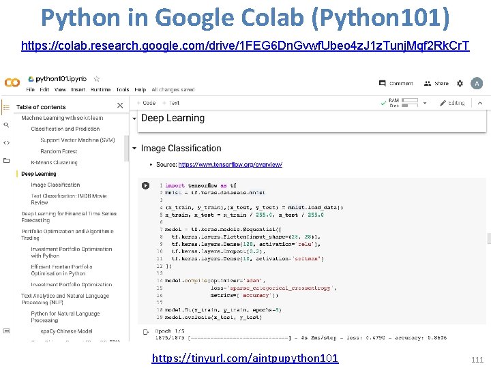Open the code snippets sidebar icon
This screenshot has height=368, width=491.
pyautogui.click(x=6, y=142)
